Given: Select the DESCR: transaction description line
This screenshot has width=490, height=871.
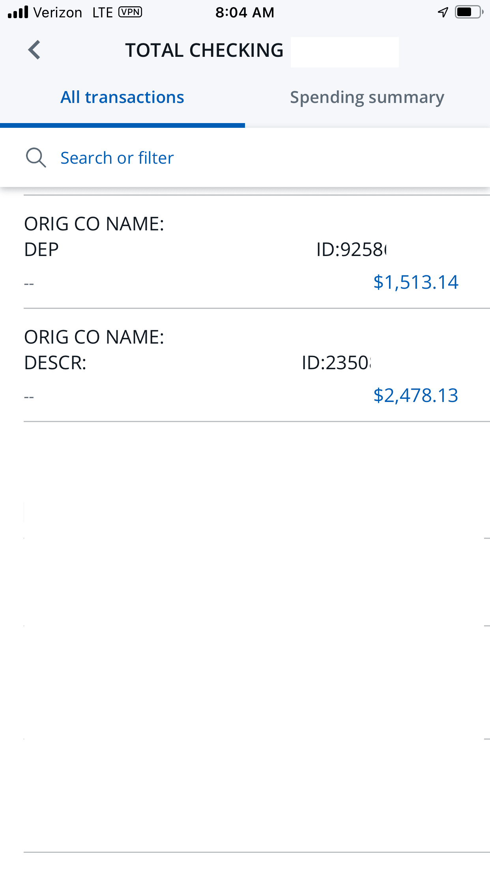Looking at the screenshot, I should click(55, 363).
